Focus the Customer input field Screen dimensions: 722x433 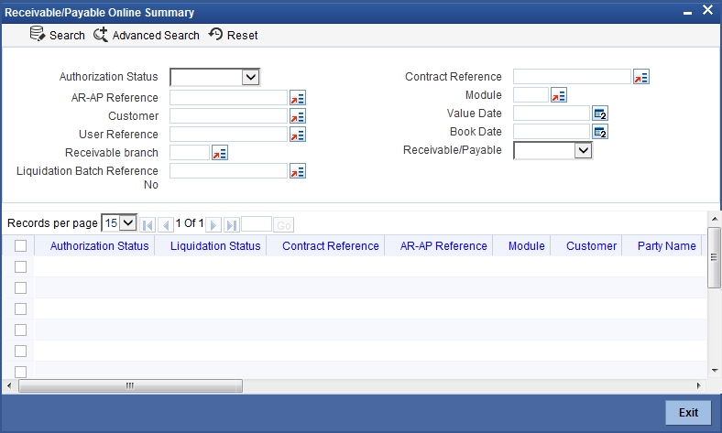point(228,116)
